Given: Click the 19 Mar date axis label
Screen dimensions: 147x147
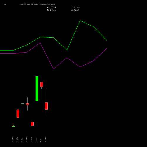Looking at the screenshot, I should click(x=36, y=140).
